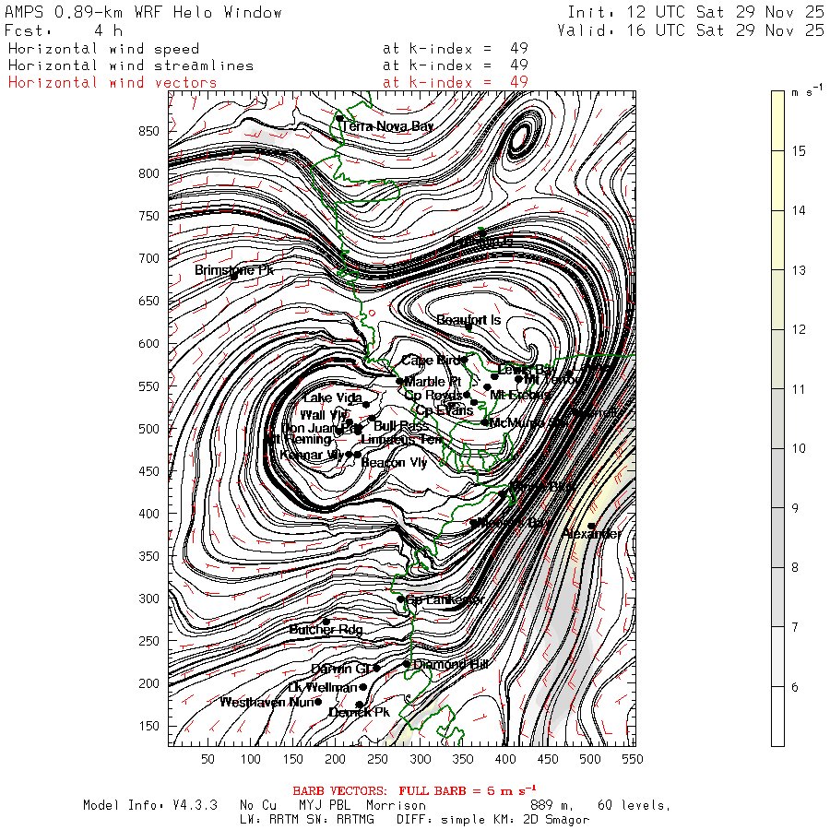This screenshot has width=830, height=830.
Task: Select the Derrick Pk label
Action: pos(359,713)
